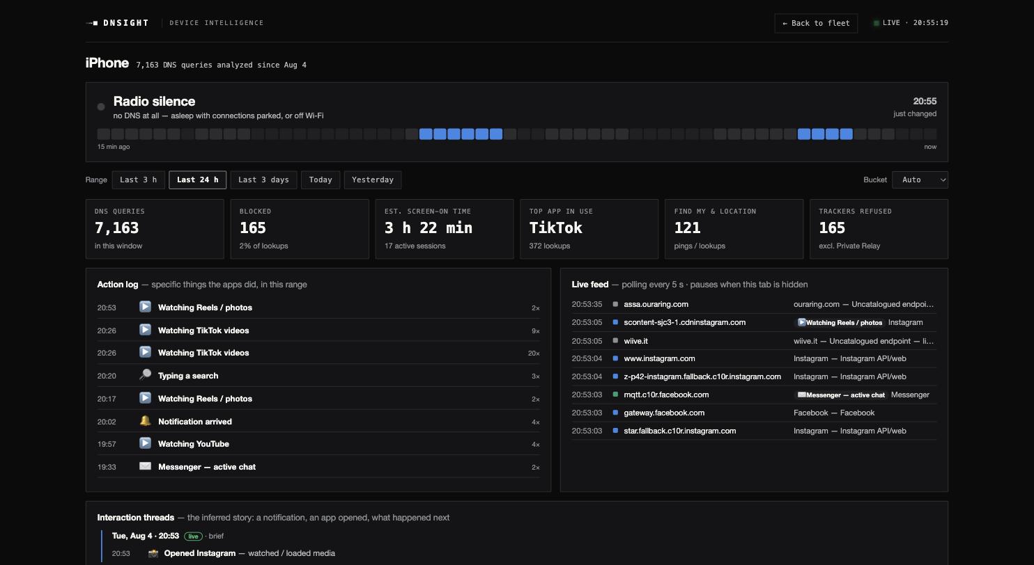Click bell icon beside Notification arrived

[145, 421]
